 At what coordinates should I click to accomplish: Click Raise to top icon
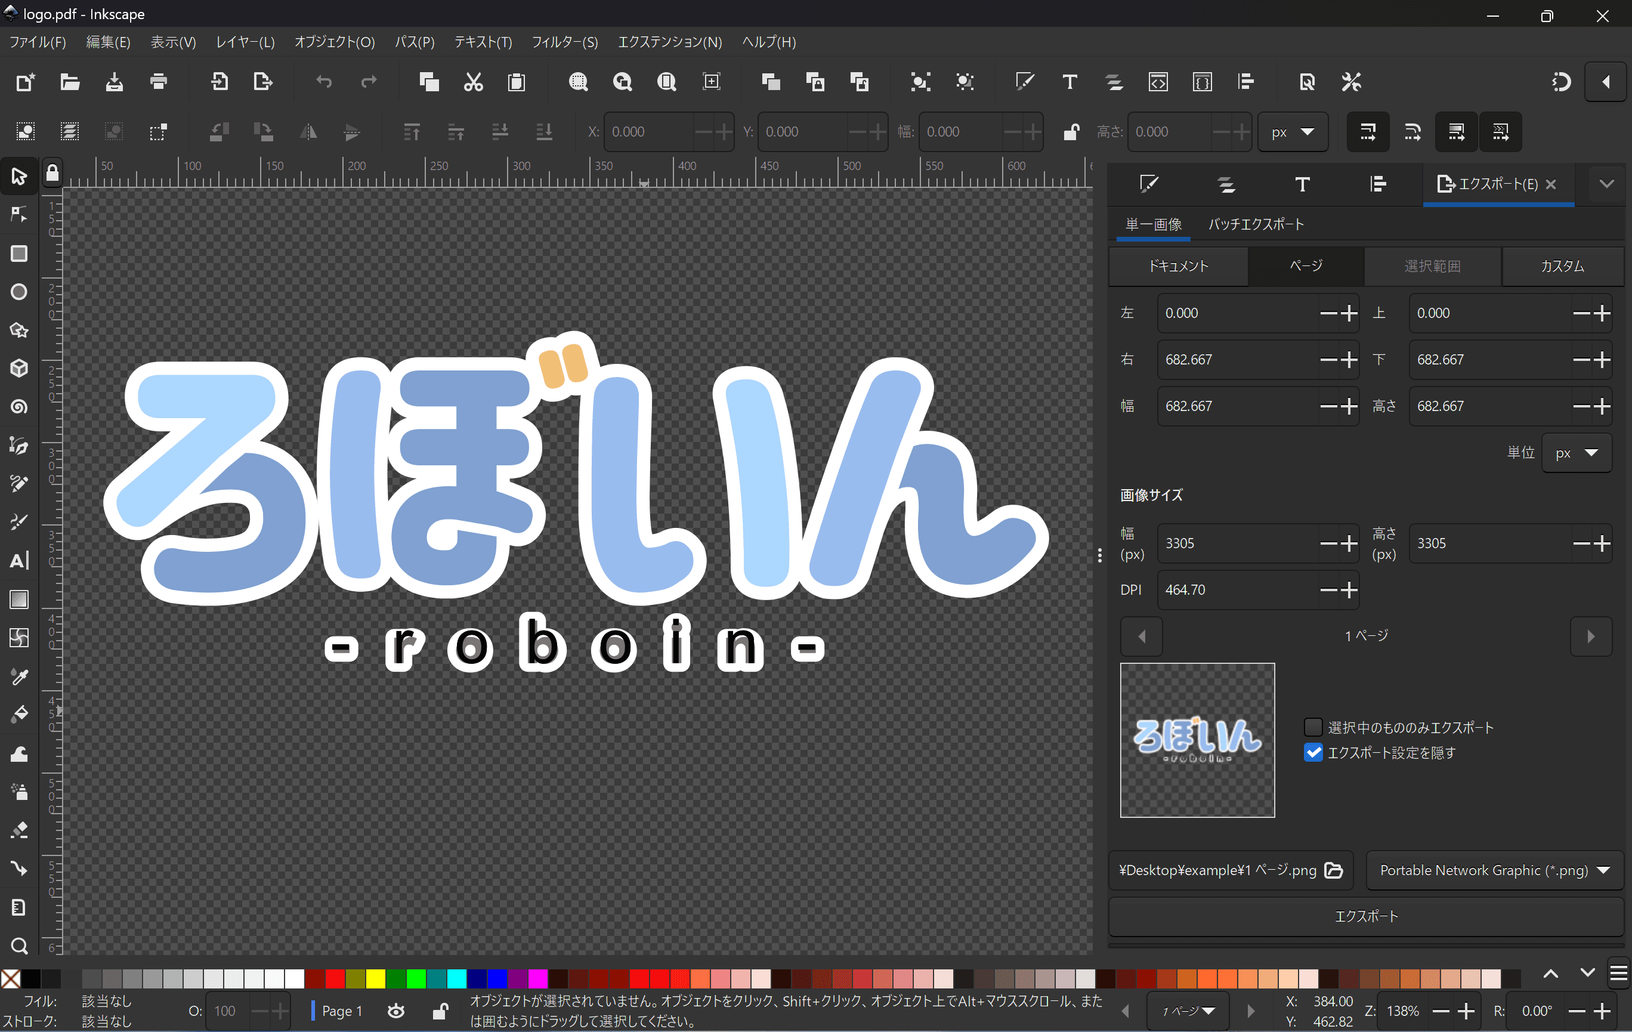pos(412,132)
